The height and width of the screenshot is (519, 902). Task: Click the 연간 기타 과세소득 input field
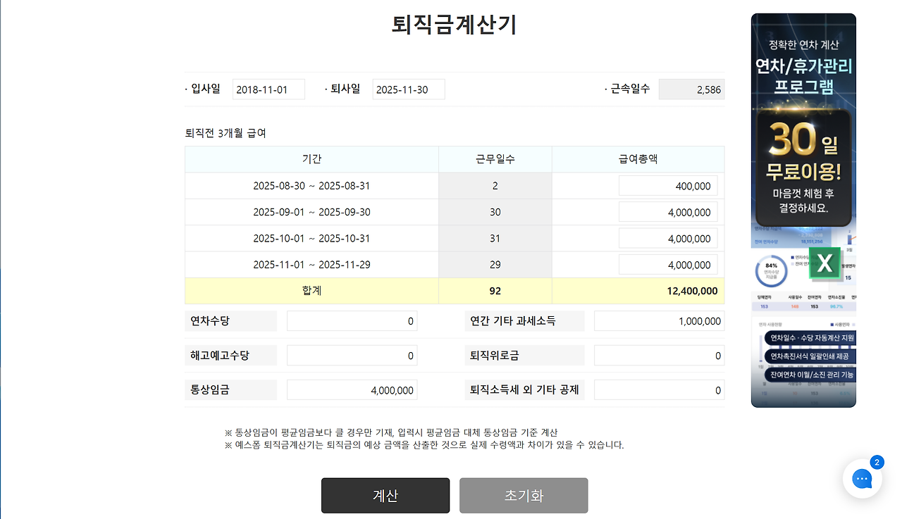pyautogui.click(x=659, y=321)
